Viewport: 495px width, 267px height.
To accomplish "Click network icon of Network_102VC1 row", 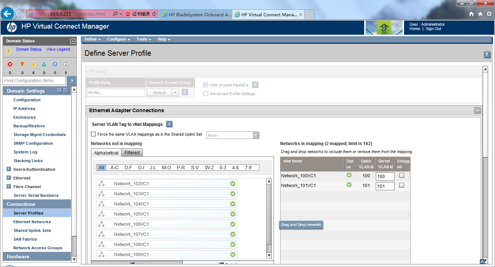I will (x=101, y=184).
